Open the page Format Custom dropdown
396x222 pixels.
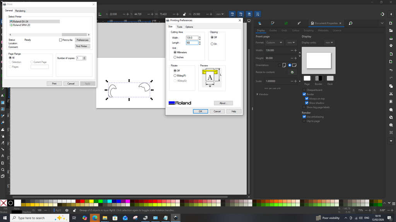pos(274,42)
